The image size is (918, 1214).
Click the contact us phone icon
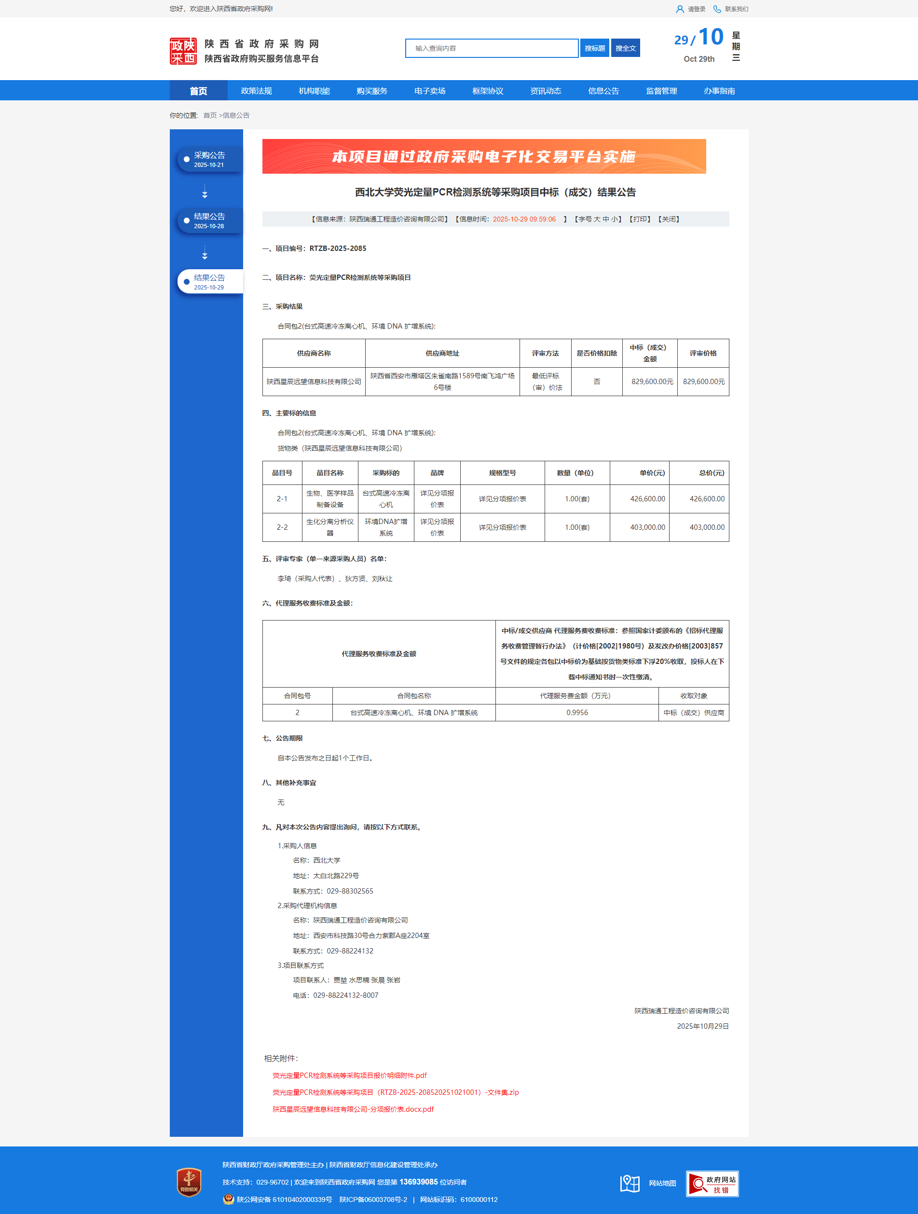(x=717, y=9)
